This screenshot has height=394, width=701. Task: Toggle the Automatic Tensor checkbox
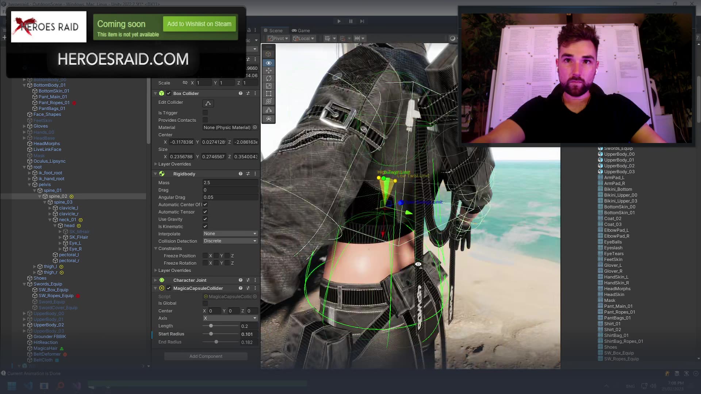205,212
